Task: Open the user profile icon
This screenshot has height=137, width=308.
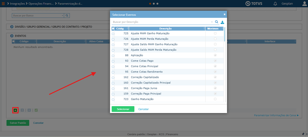Action: tap(305, 3)
